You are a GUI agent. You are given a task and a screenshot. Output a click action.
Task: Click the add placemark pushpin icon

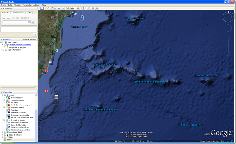click(47, 8)
